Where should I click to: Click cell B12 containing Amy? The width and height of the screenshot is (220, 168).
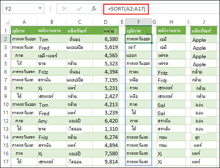coord(52,121)
